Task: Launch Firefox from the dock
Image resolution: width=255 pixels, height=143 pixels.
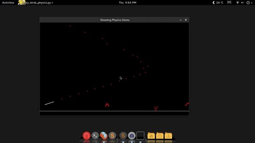Action: [x=104, y=135]
